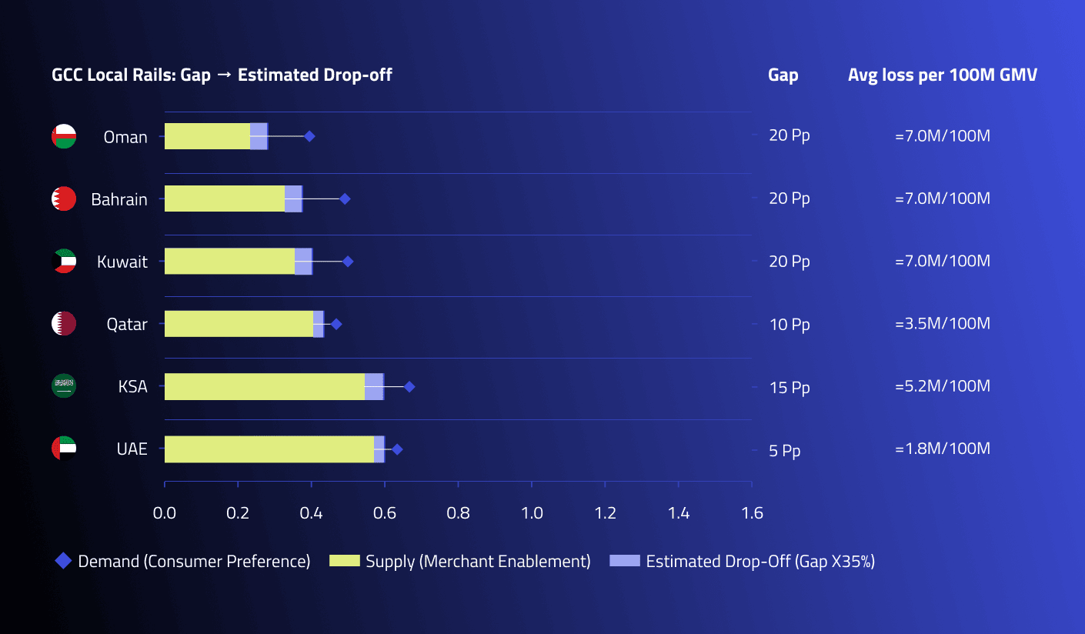
Task: Click the Bahrain flag icon
Action: click(63, 199)
